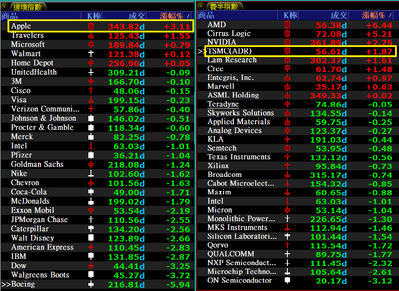Image resolution: width=399 pixels, height=291 pixels.
Task: Click the QUALCOMM candlestick icon
Action: [287, 254]
